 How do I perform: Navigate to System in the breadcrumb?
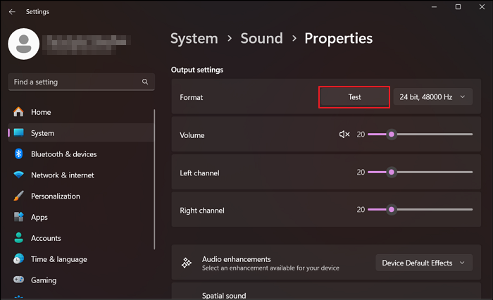coord(194,39)
